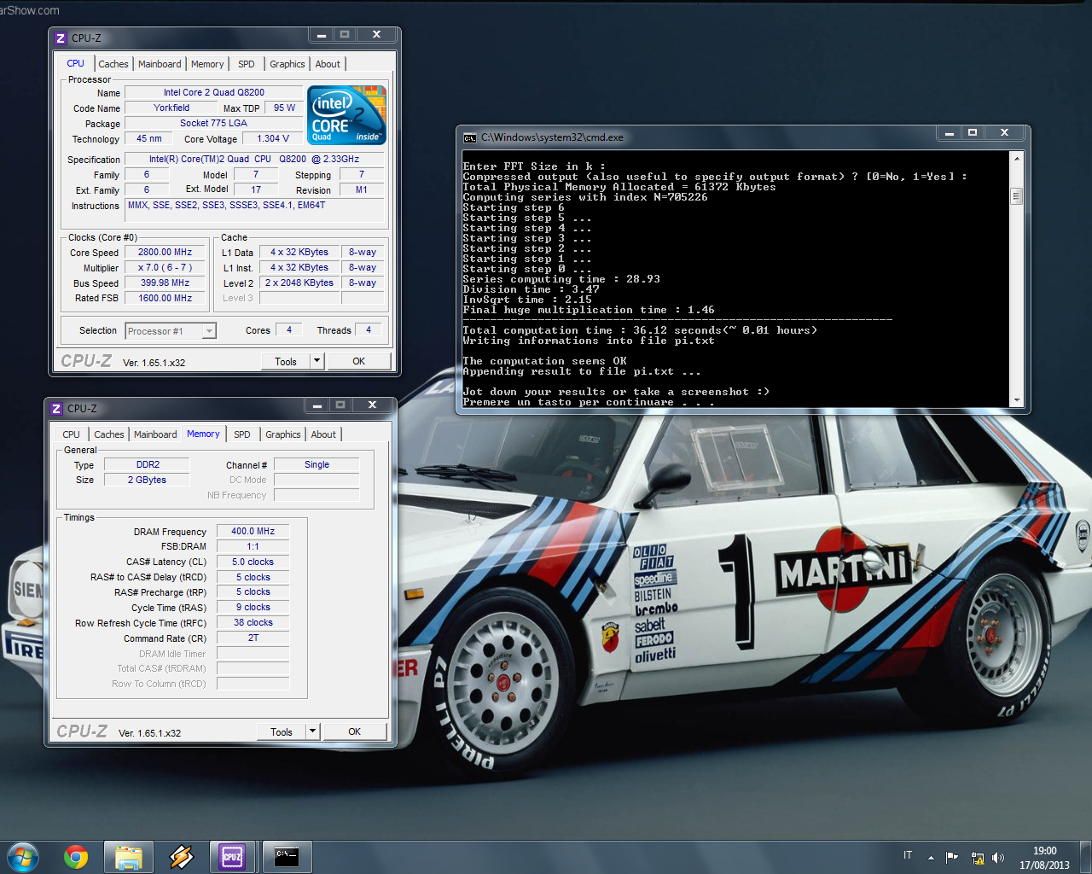
Task: Close the top CPU-Z window
Action: (376, 35)
